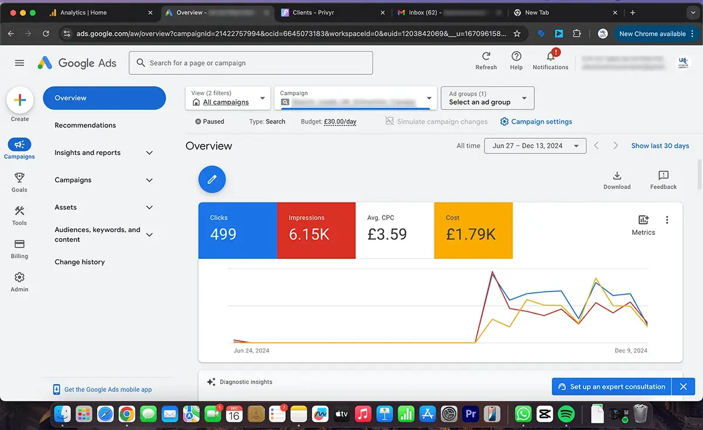Screen dimensions: 703x430
Task: Click the Create plus button
Action: click(x=20, y=100)
